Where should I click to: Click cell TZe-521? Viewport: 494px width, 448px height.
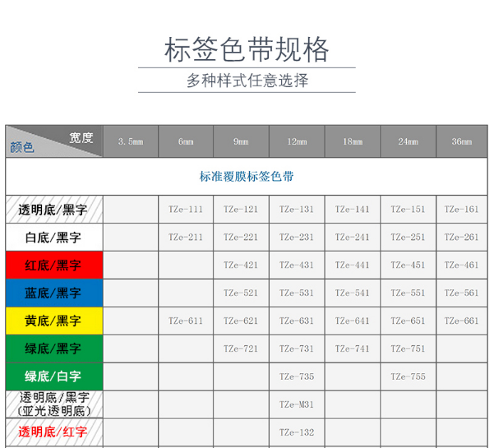pos(241,293)
